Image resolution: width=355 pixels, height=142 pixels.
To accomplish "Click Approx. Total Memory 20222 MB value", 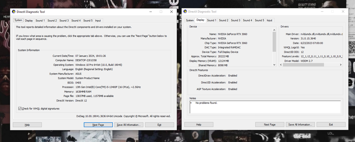I will tap(223, 56).
